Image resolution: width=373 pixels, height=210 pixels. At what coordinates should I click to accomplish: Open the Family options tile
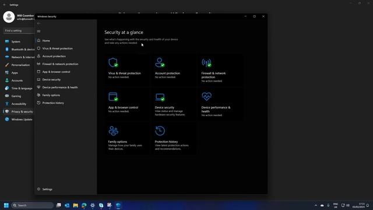127,138
